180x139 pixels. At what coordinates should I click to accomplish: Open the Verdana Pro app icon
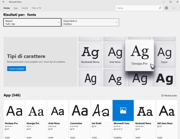[14, 110]
